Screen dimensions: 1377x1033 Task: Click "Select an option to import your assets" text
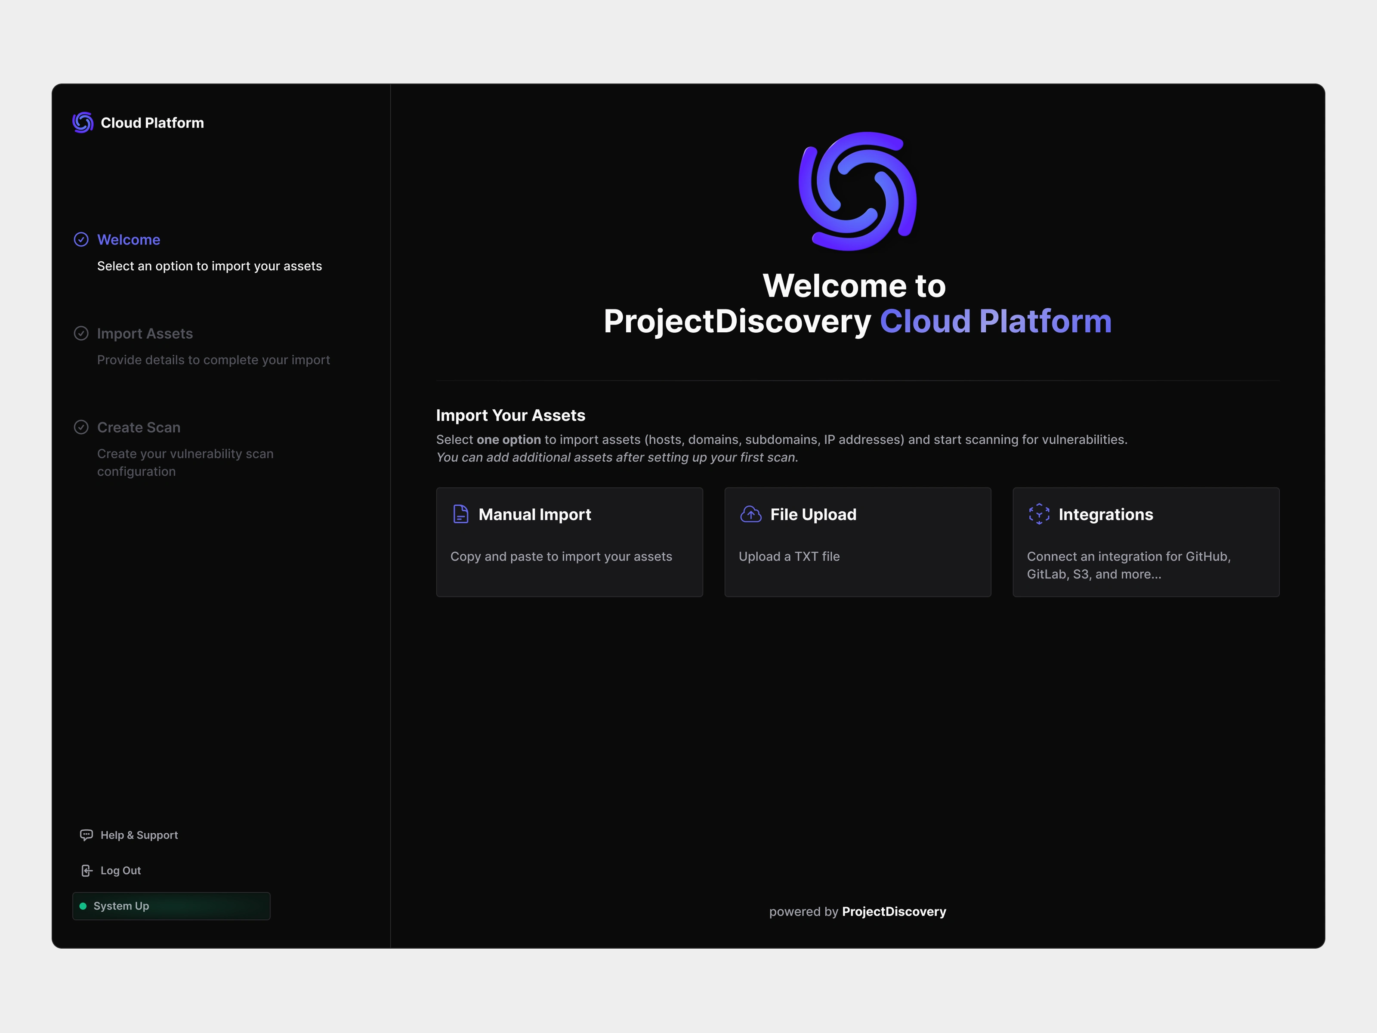point(210,266)
